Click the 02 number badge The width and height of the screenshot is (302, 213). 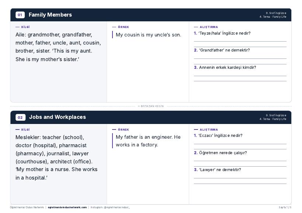click(x=20, y=117)
